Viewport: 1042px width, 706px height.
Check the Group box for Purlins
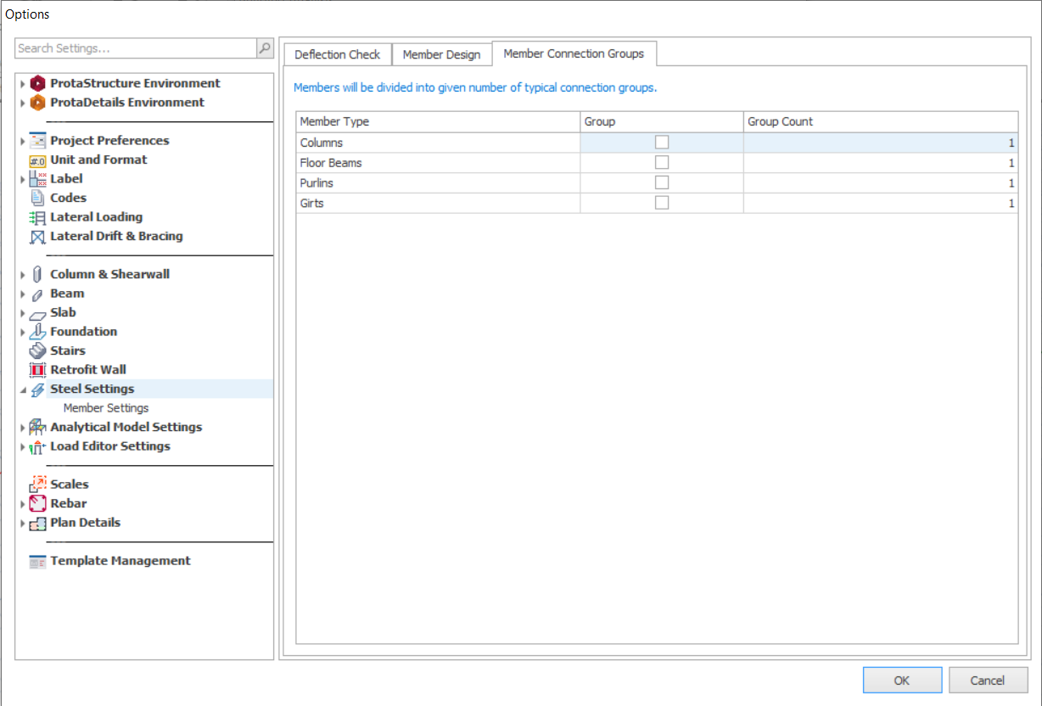tap(662, 182)
